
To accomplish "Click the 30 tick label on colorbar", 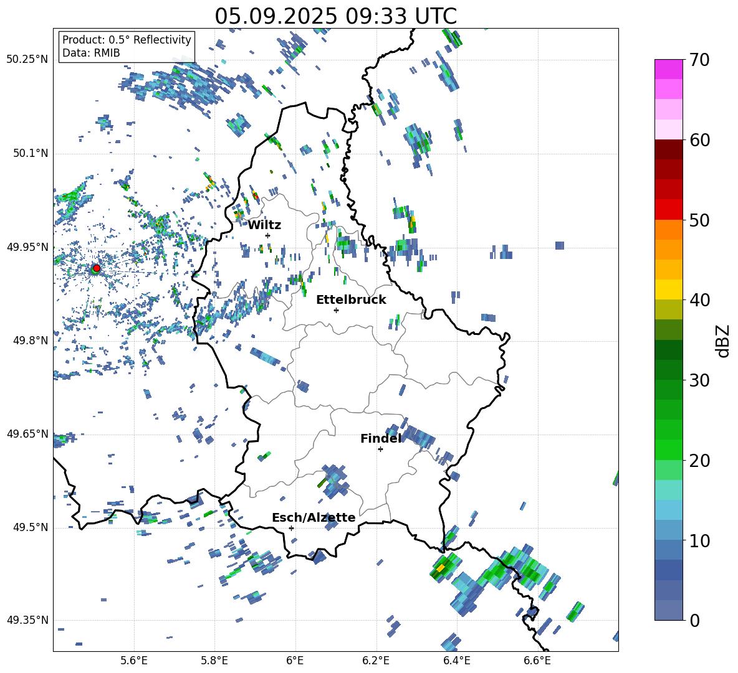I will [x=699, y=380].
